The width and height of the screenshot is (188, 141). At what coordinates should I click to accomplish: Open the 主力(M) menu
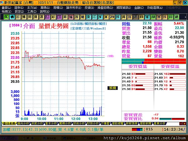click(32, 8)
